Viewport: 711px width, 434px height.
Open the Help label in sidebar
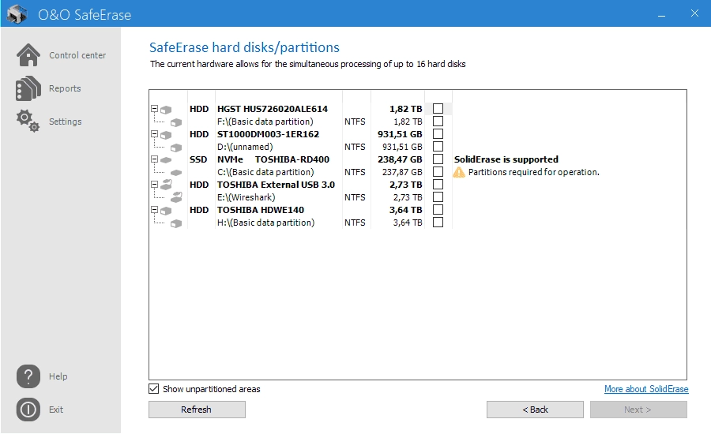[x=58, y=376]
